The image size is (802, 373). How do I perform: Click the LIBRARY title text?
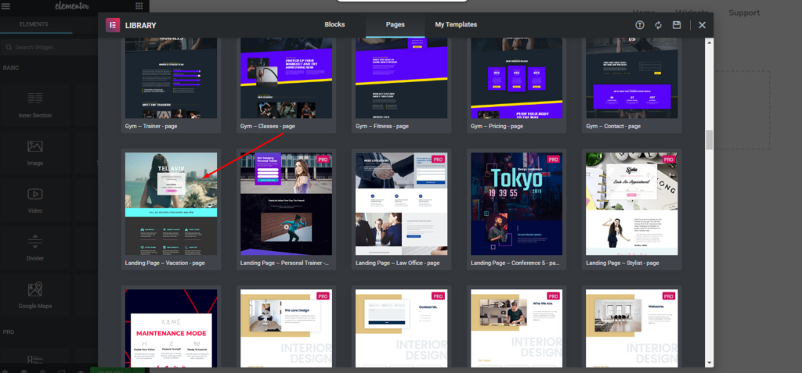click(x=141, y=26)
